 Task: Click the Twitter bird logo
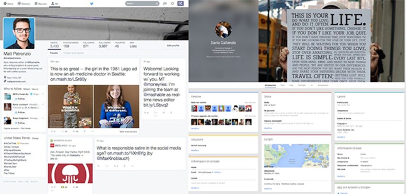pyautogui.click(x=92, y=4)
